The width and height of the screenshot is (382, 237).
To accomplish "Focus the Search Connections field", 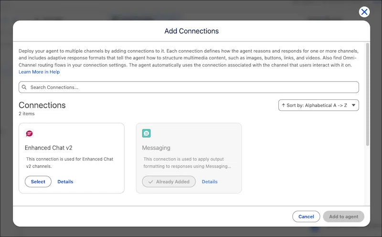I will point(189,87).
